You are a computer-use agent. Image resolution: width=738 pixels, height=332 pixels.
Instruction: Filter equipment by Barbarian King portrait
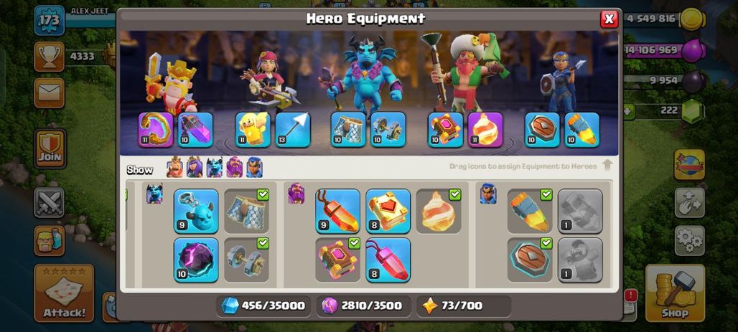pos(174,167)
